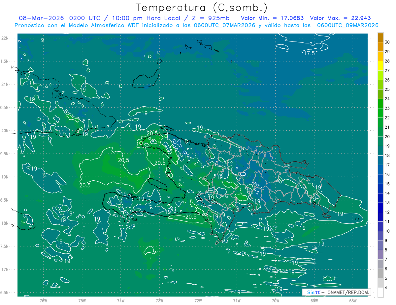Click the "Z = 925mb" pressure level text
The image size is (396, 305).
(210, 18)
